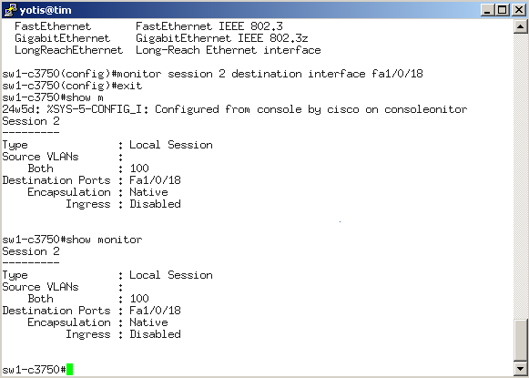Click the scrollbar up arrow
529x378 pixels.
point(521,26)
